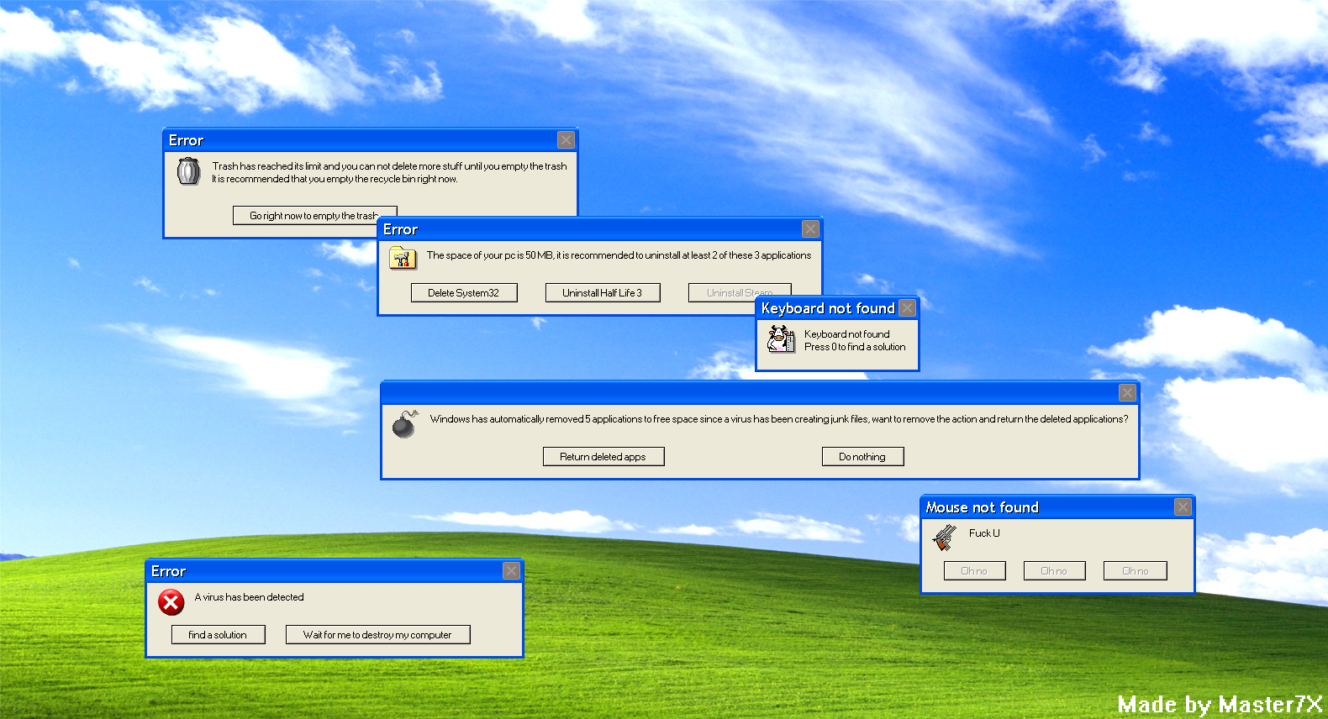Choose 'Wait for me to destroy my computer'
Image resolution: width=1328 pixels, height=719 pixels.
[x=377, y=635]
